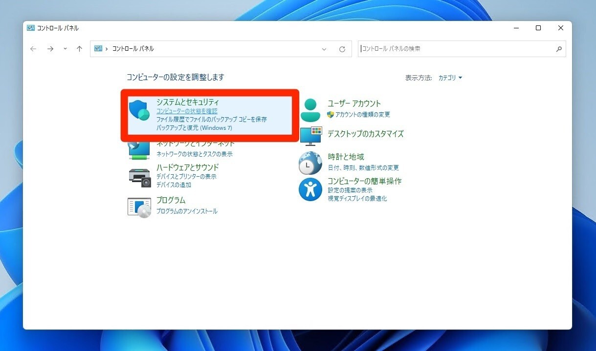Open 設定の提案の表示 link

(x=350, y=190)
